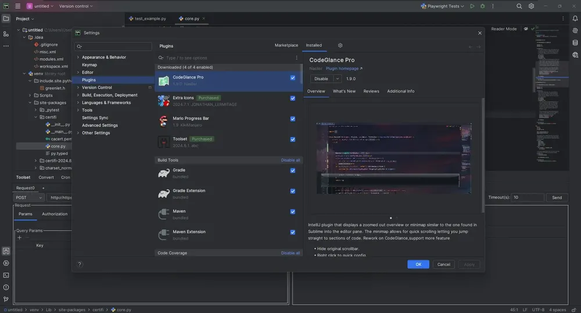Image resolution: width=581 pixels, height=313 pixels.
Task: Select the Mario Progress Bar plugin icon
Action: pyautogui.click(x=163, y=121)
